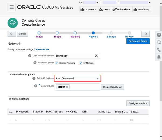Open the account dropdown at top right
This screenshot has height=140, width=162.
click(150, 3)
